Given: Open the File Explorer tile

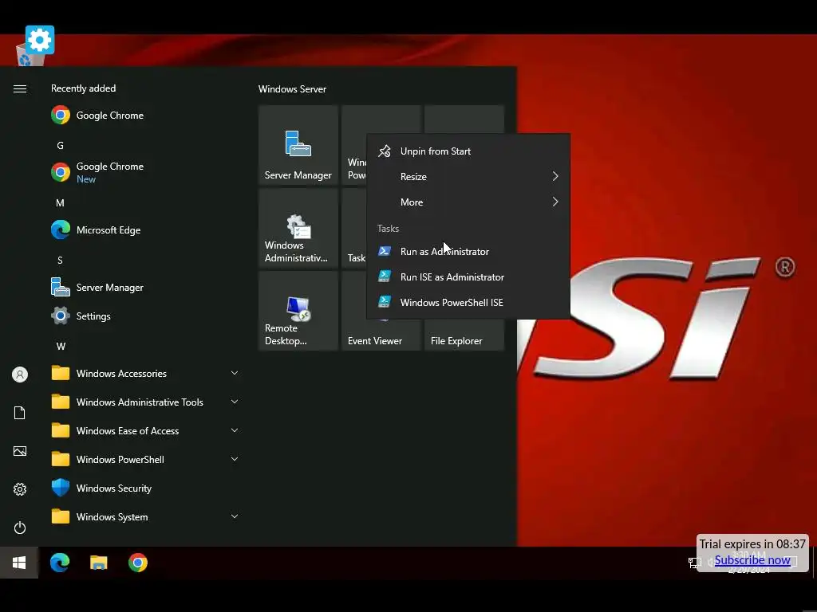Looking at the screenshot, I should [464, 335].
